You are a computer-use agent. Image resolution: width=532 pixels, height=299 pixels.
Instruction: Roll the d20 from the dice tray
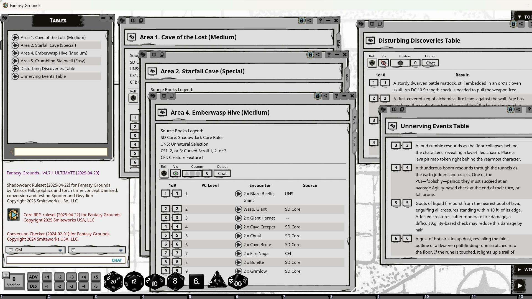tap(113, 281)
